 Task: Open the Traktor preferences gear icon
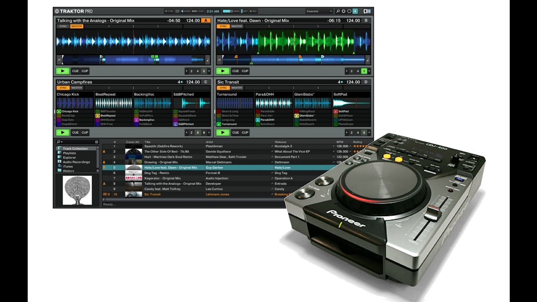point(344,11)
